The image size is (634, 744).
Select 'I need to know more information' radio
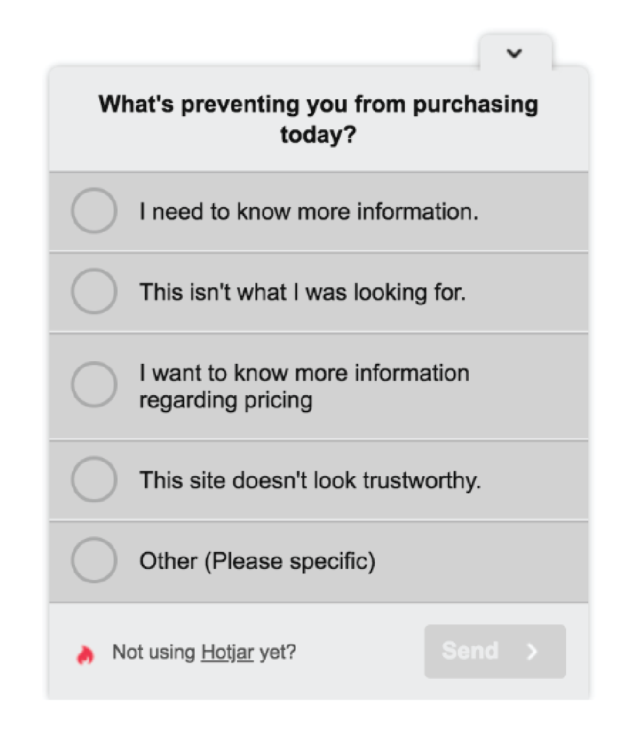[95, 211]
